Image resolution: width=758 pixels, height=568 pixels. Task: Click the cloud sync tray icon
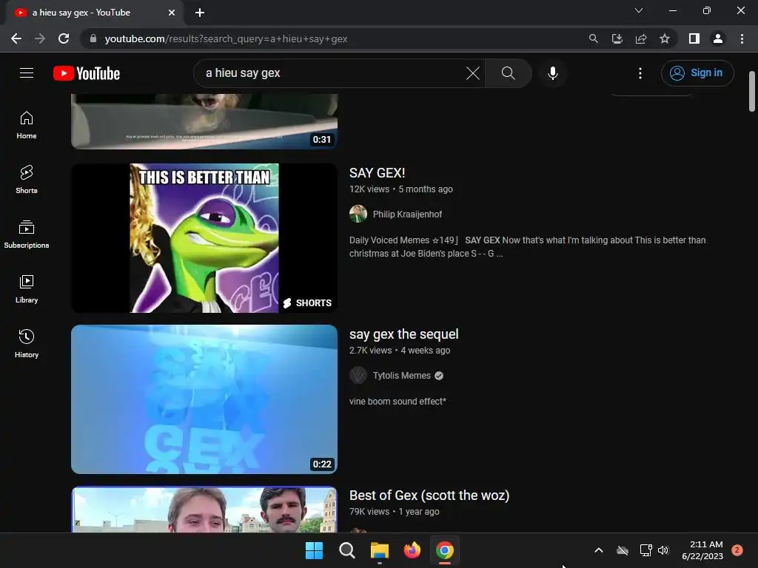[623, 550]
